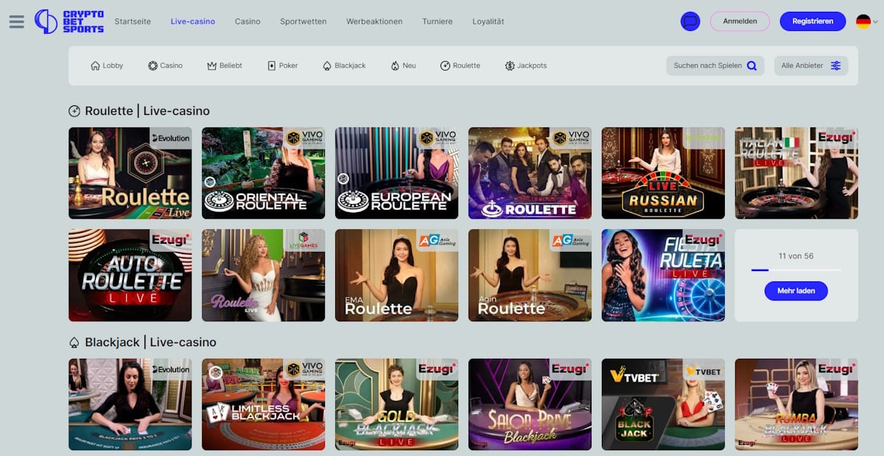Select the Beliebt category tab
The height and width of the screenshot is (456, 884).
[225, 66]
